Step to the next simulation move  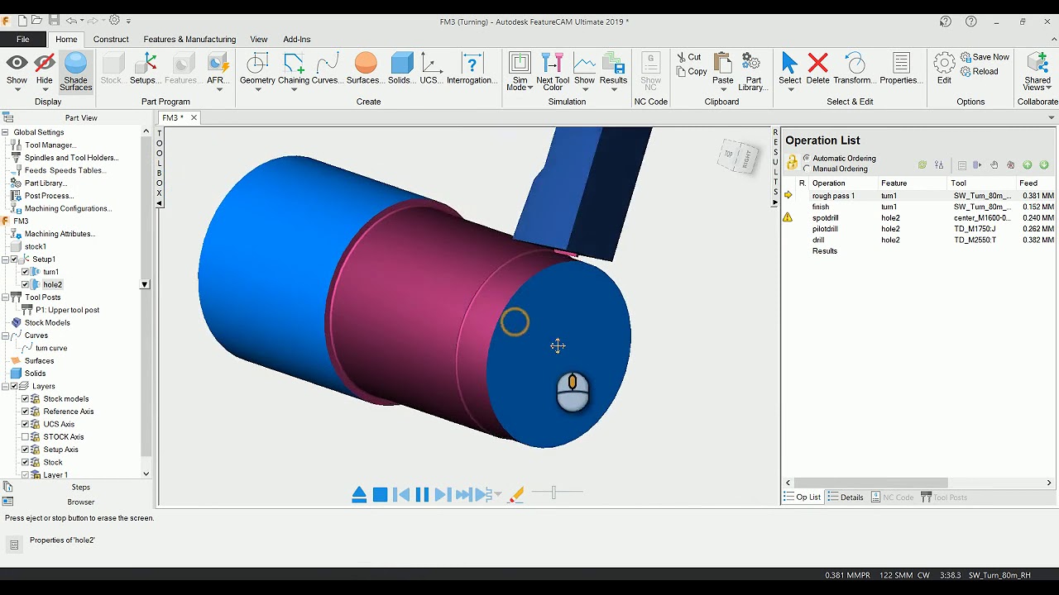point(443,495)
